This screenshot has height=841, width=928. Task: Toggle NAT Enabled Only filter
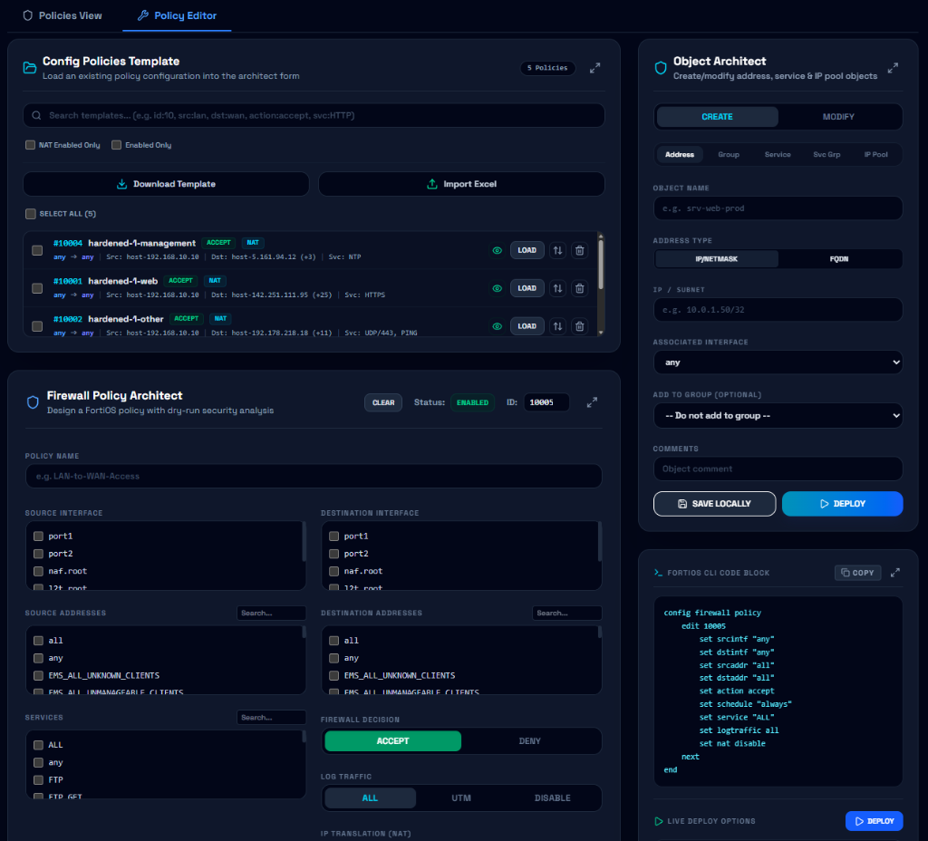[30, 145]
